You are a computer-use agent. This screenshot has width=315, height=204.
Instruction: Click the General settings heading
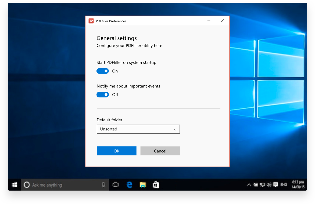[x=117, y=38]
